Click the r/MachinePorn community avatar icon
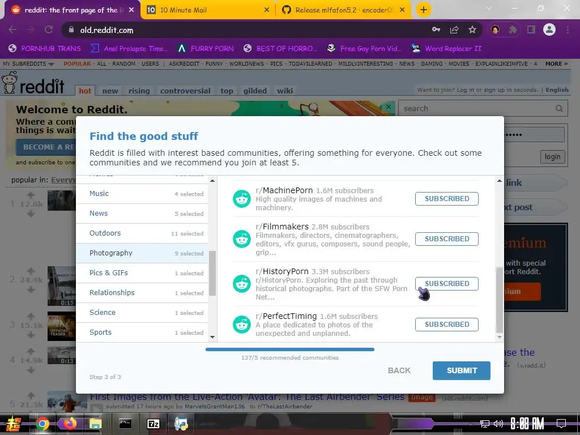580x435 pixels. [241, 199]
